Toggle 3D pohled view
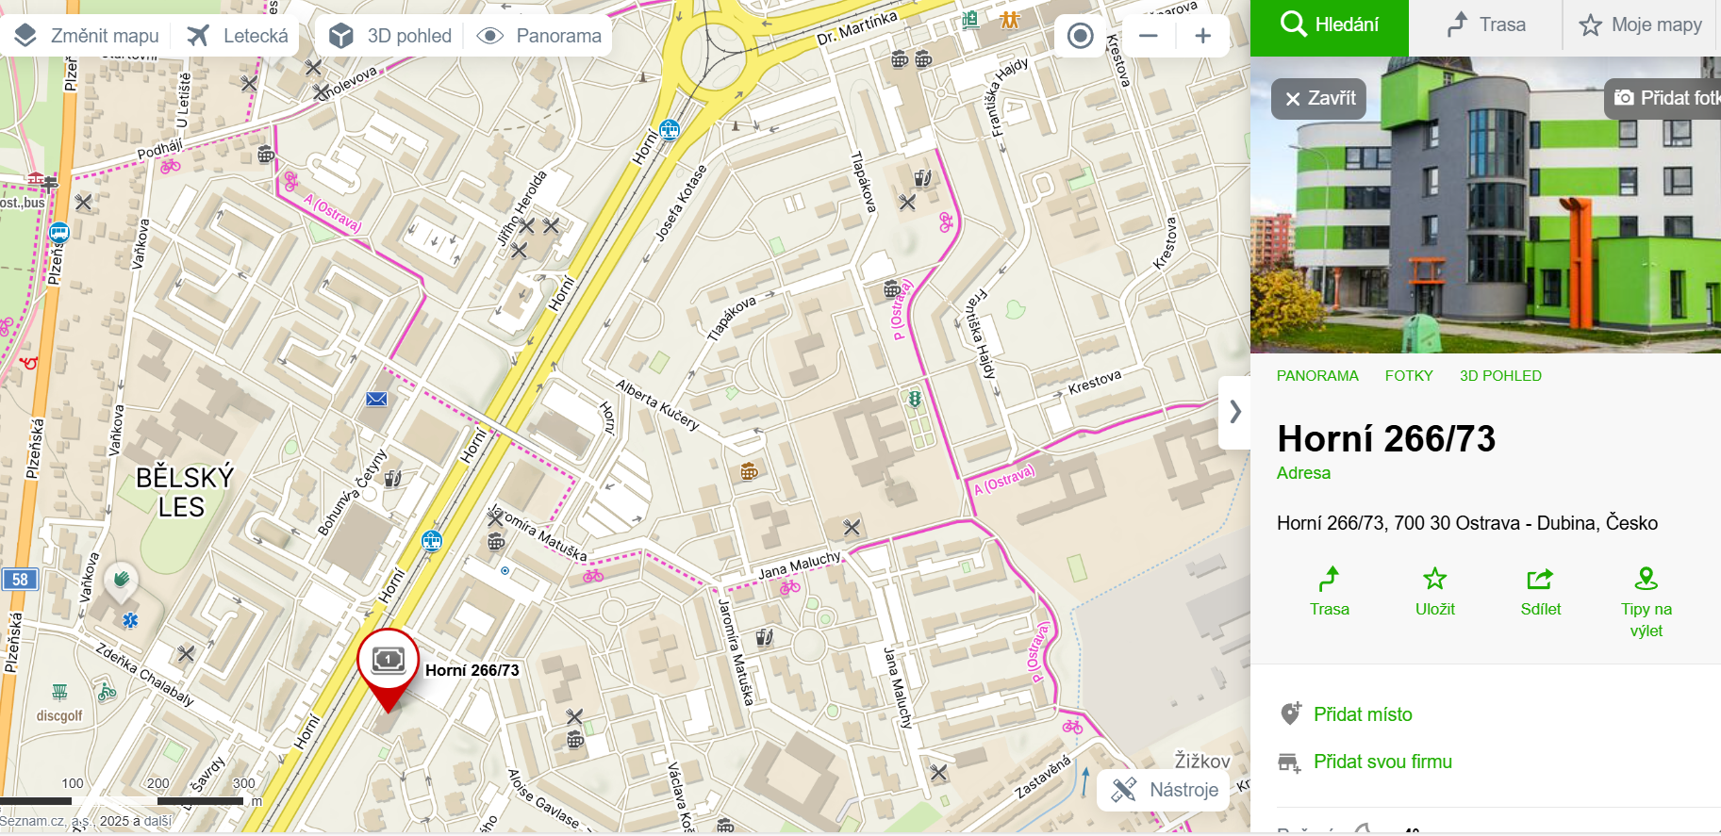Screen dimensions: 1721x836 [x=390, y=36]
